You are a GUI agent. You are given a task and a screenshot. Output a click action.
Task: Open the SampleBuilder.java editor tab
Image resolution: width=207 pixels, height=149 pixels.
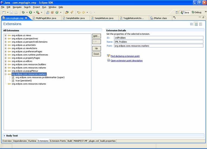[75, 18]
